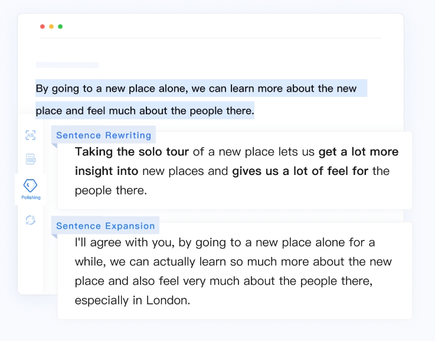Click the folded corner under Sentence Expansion
The height and width of the screenshot is (341, 435).
(x=54, y=236)
